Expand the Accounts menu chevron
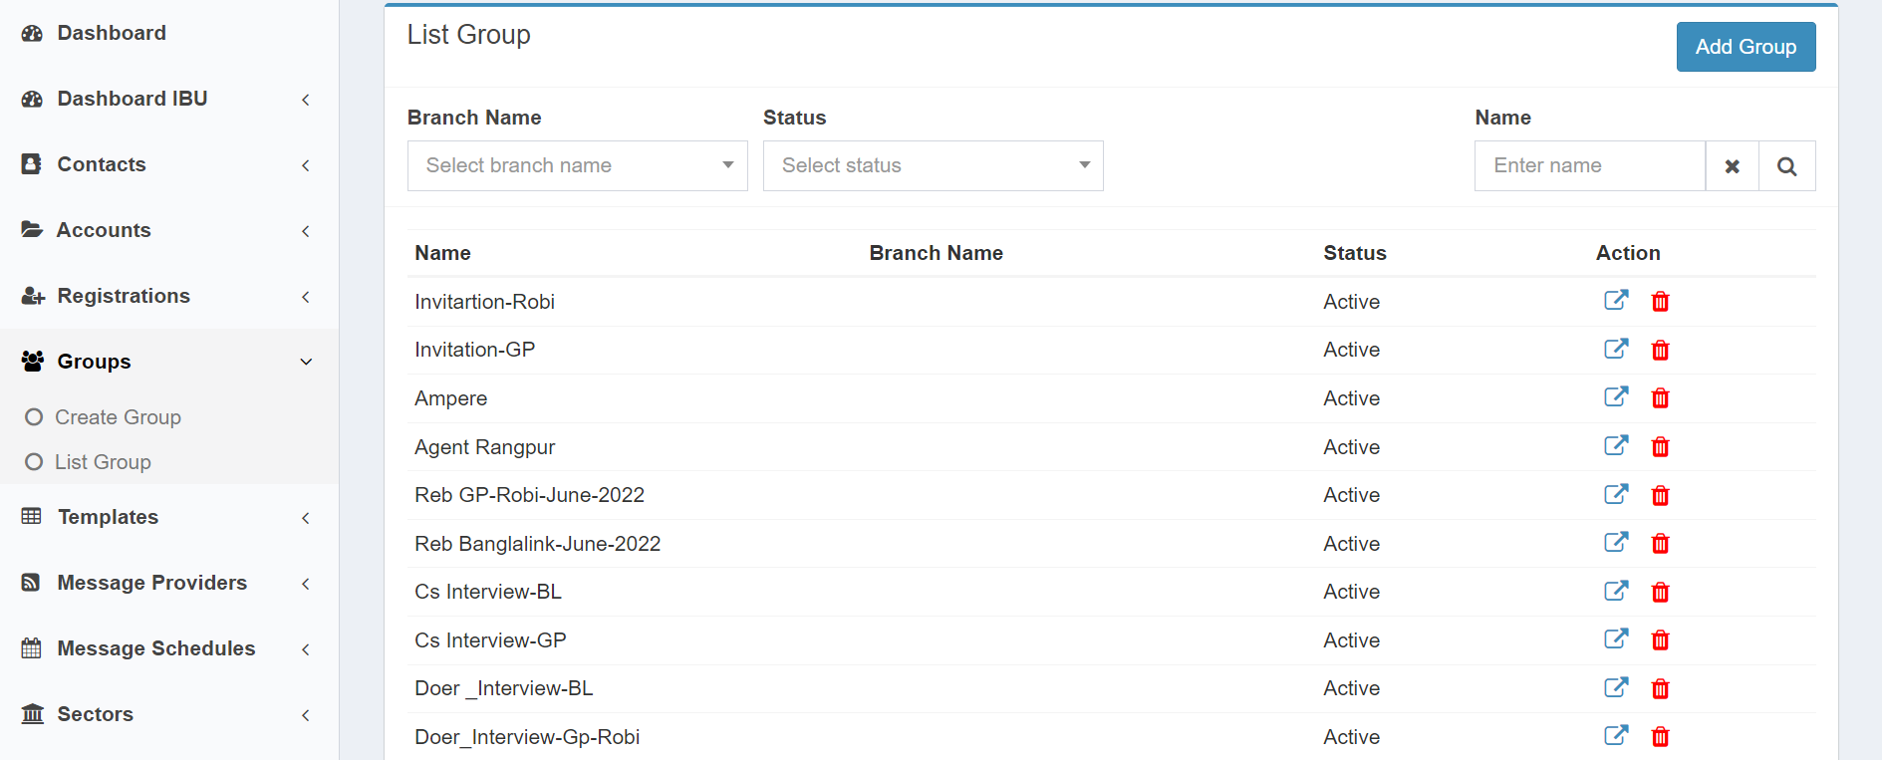Viewport: 1882px width, 760px height. coord(306,231)
